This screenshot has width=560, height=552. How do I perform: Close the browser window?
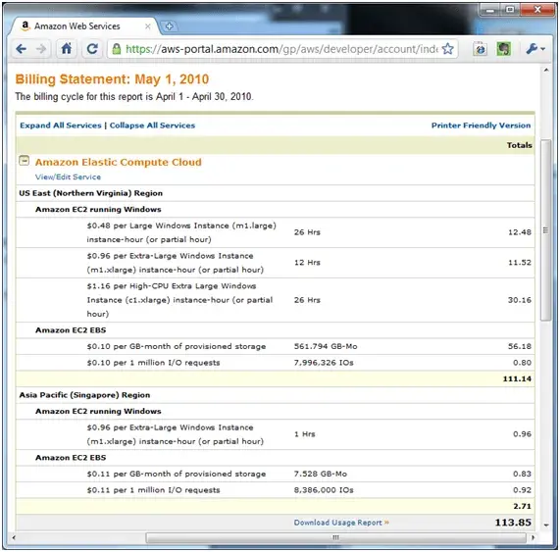click(x=537, y=10)
